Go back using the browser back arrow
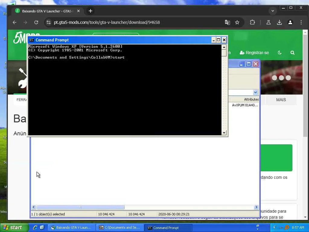Viewport: 309px width, 232px height. (x=14, y=22)
